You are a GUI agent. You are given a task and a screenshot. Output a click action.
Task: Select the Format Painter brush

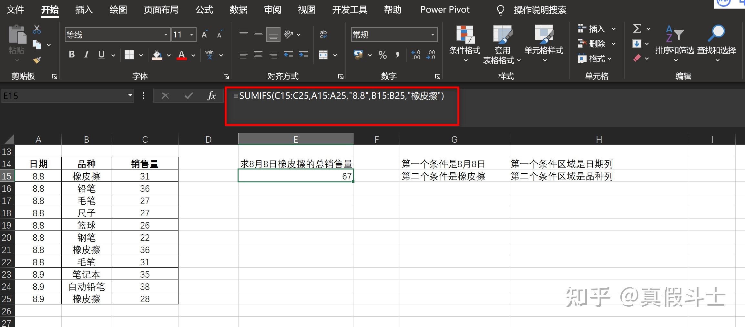pyautogui.click(x=37, y=60)
